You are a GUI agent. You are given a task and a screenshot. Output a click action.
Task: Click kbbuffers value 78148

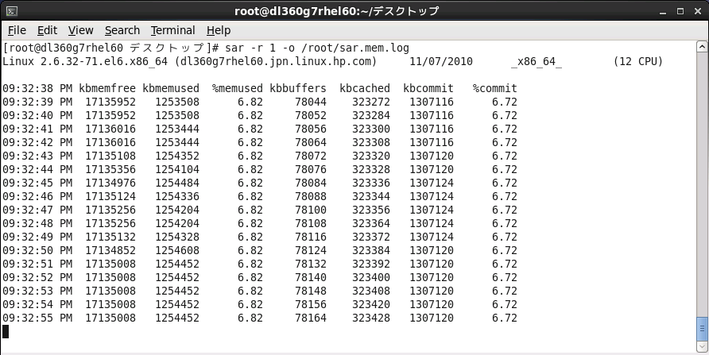coord(311,291)
